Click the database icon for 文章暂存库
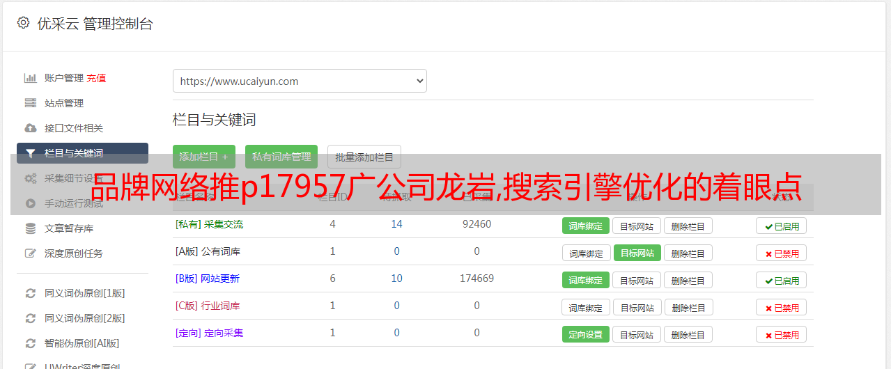This screenshot has width=891, height=369. coord(30,228)
